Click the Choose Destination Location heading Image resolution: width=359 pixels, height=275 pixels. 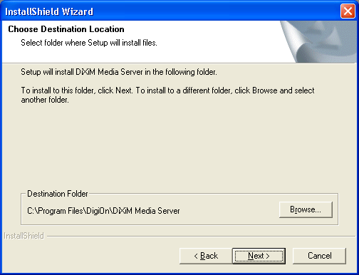[x=66, y=29]
